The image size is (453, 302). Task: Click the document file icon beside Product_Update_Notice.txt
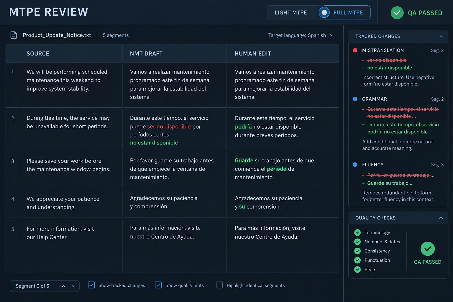(x=14, y=35)
